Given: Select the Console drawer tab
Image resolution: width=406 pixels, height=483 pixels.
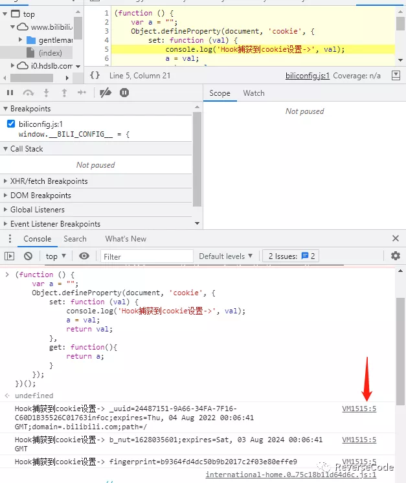Looking at the screenshot, I should pos(38,239).
